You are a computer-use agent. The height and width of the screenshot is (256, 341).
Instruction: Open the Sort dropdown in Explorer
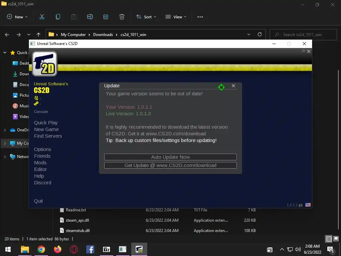point(146,17)
